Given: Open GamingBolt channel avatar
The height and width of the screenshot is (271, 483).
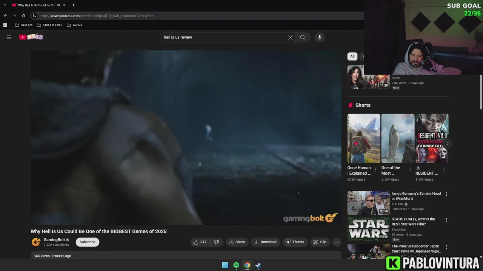Looking at the screenshot, I should tap(36, 242).
